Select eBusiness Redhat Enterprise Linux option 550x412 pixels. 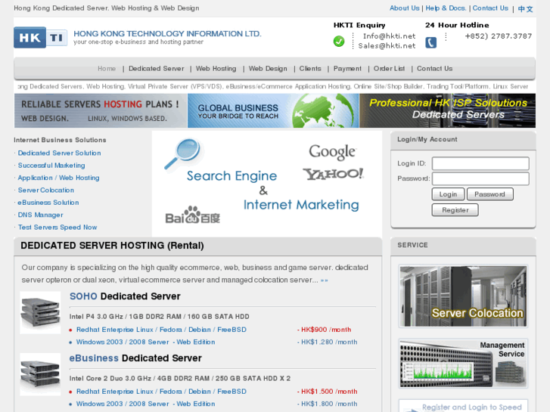pyautogui.click(x=161, y=392)
